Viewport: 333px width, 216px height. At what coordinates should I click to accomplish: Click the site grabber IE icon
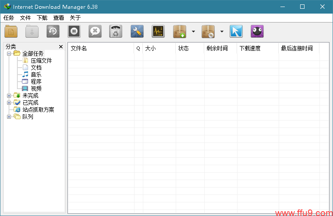(17, 110)
